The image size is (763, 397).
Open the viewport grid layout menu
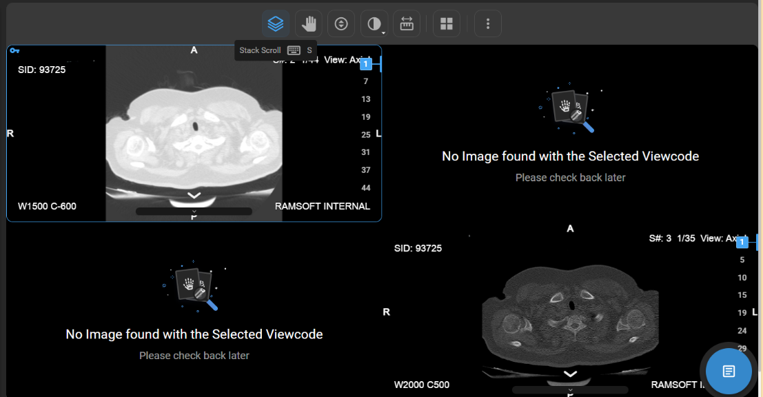point(447,24)
